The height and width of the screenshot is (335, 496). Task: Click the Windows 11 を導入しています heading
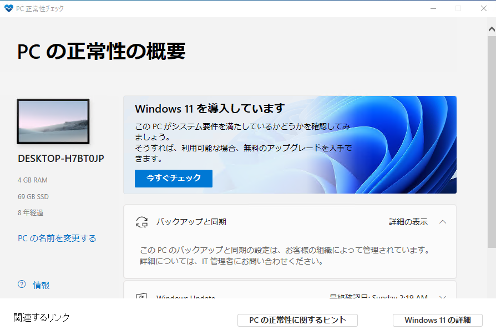[210, 109]
